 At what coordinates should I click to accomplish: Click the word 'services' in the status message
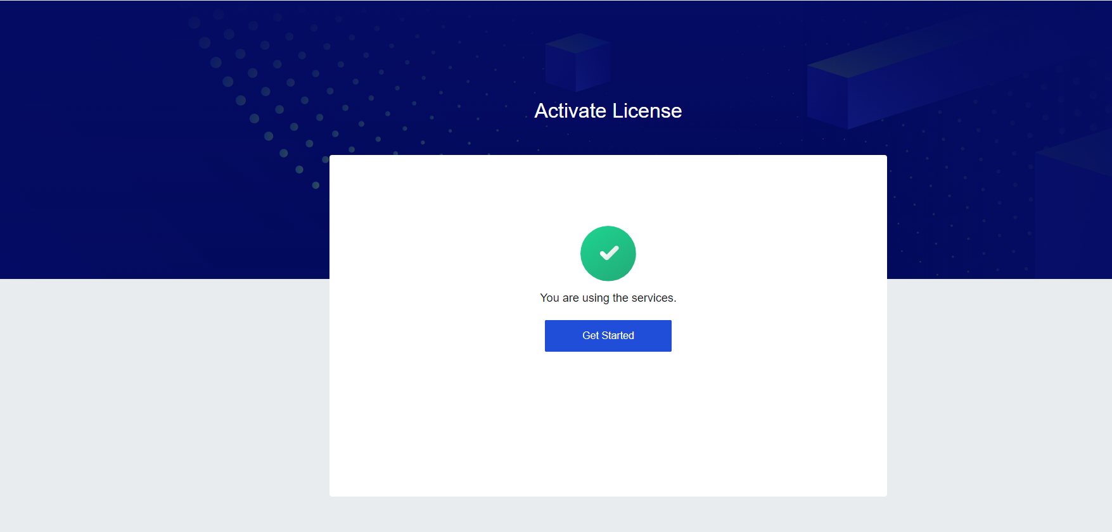(653, 298)
